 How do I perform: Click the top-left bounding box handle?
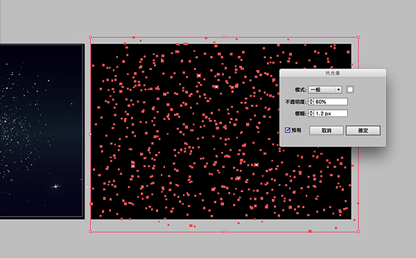[x=90, y=37]
